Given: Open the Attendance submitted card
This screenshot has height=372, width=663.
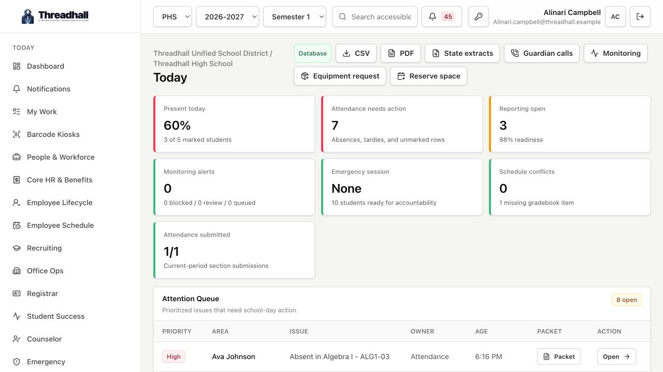Looking at the screenshot, I should (234, 250).
